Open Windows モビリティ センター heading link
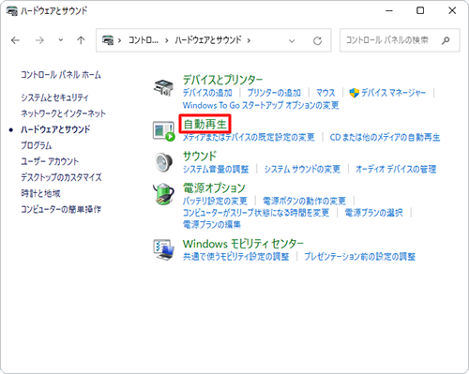This screenshot has width=469, height=374. coord(243,244)
